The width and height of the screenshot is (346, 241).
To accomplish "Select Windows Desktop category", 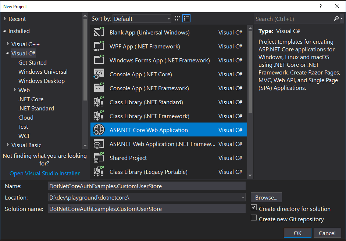I will [x=42, y=81].
